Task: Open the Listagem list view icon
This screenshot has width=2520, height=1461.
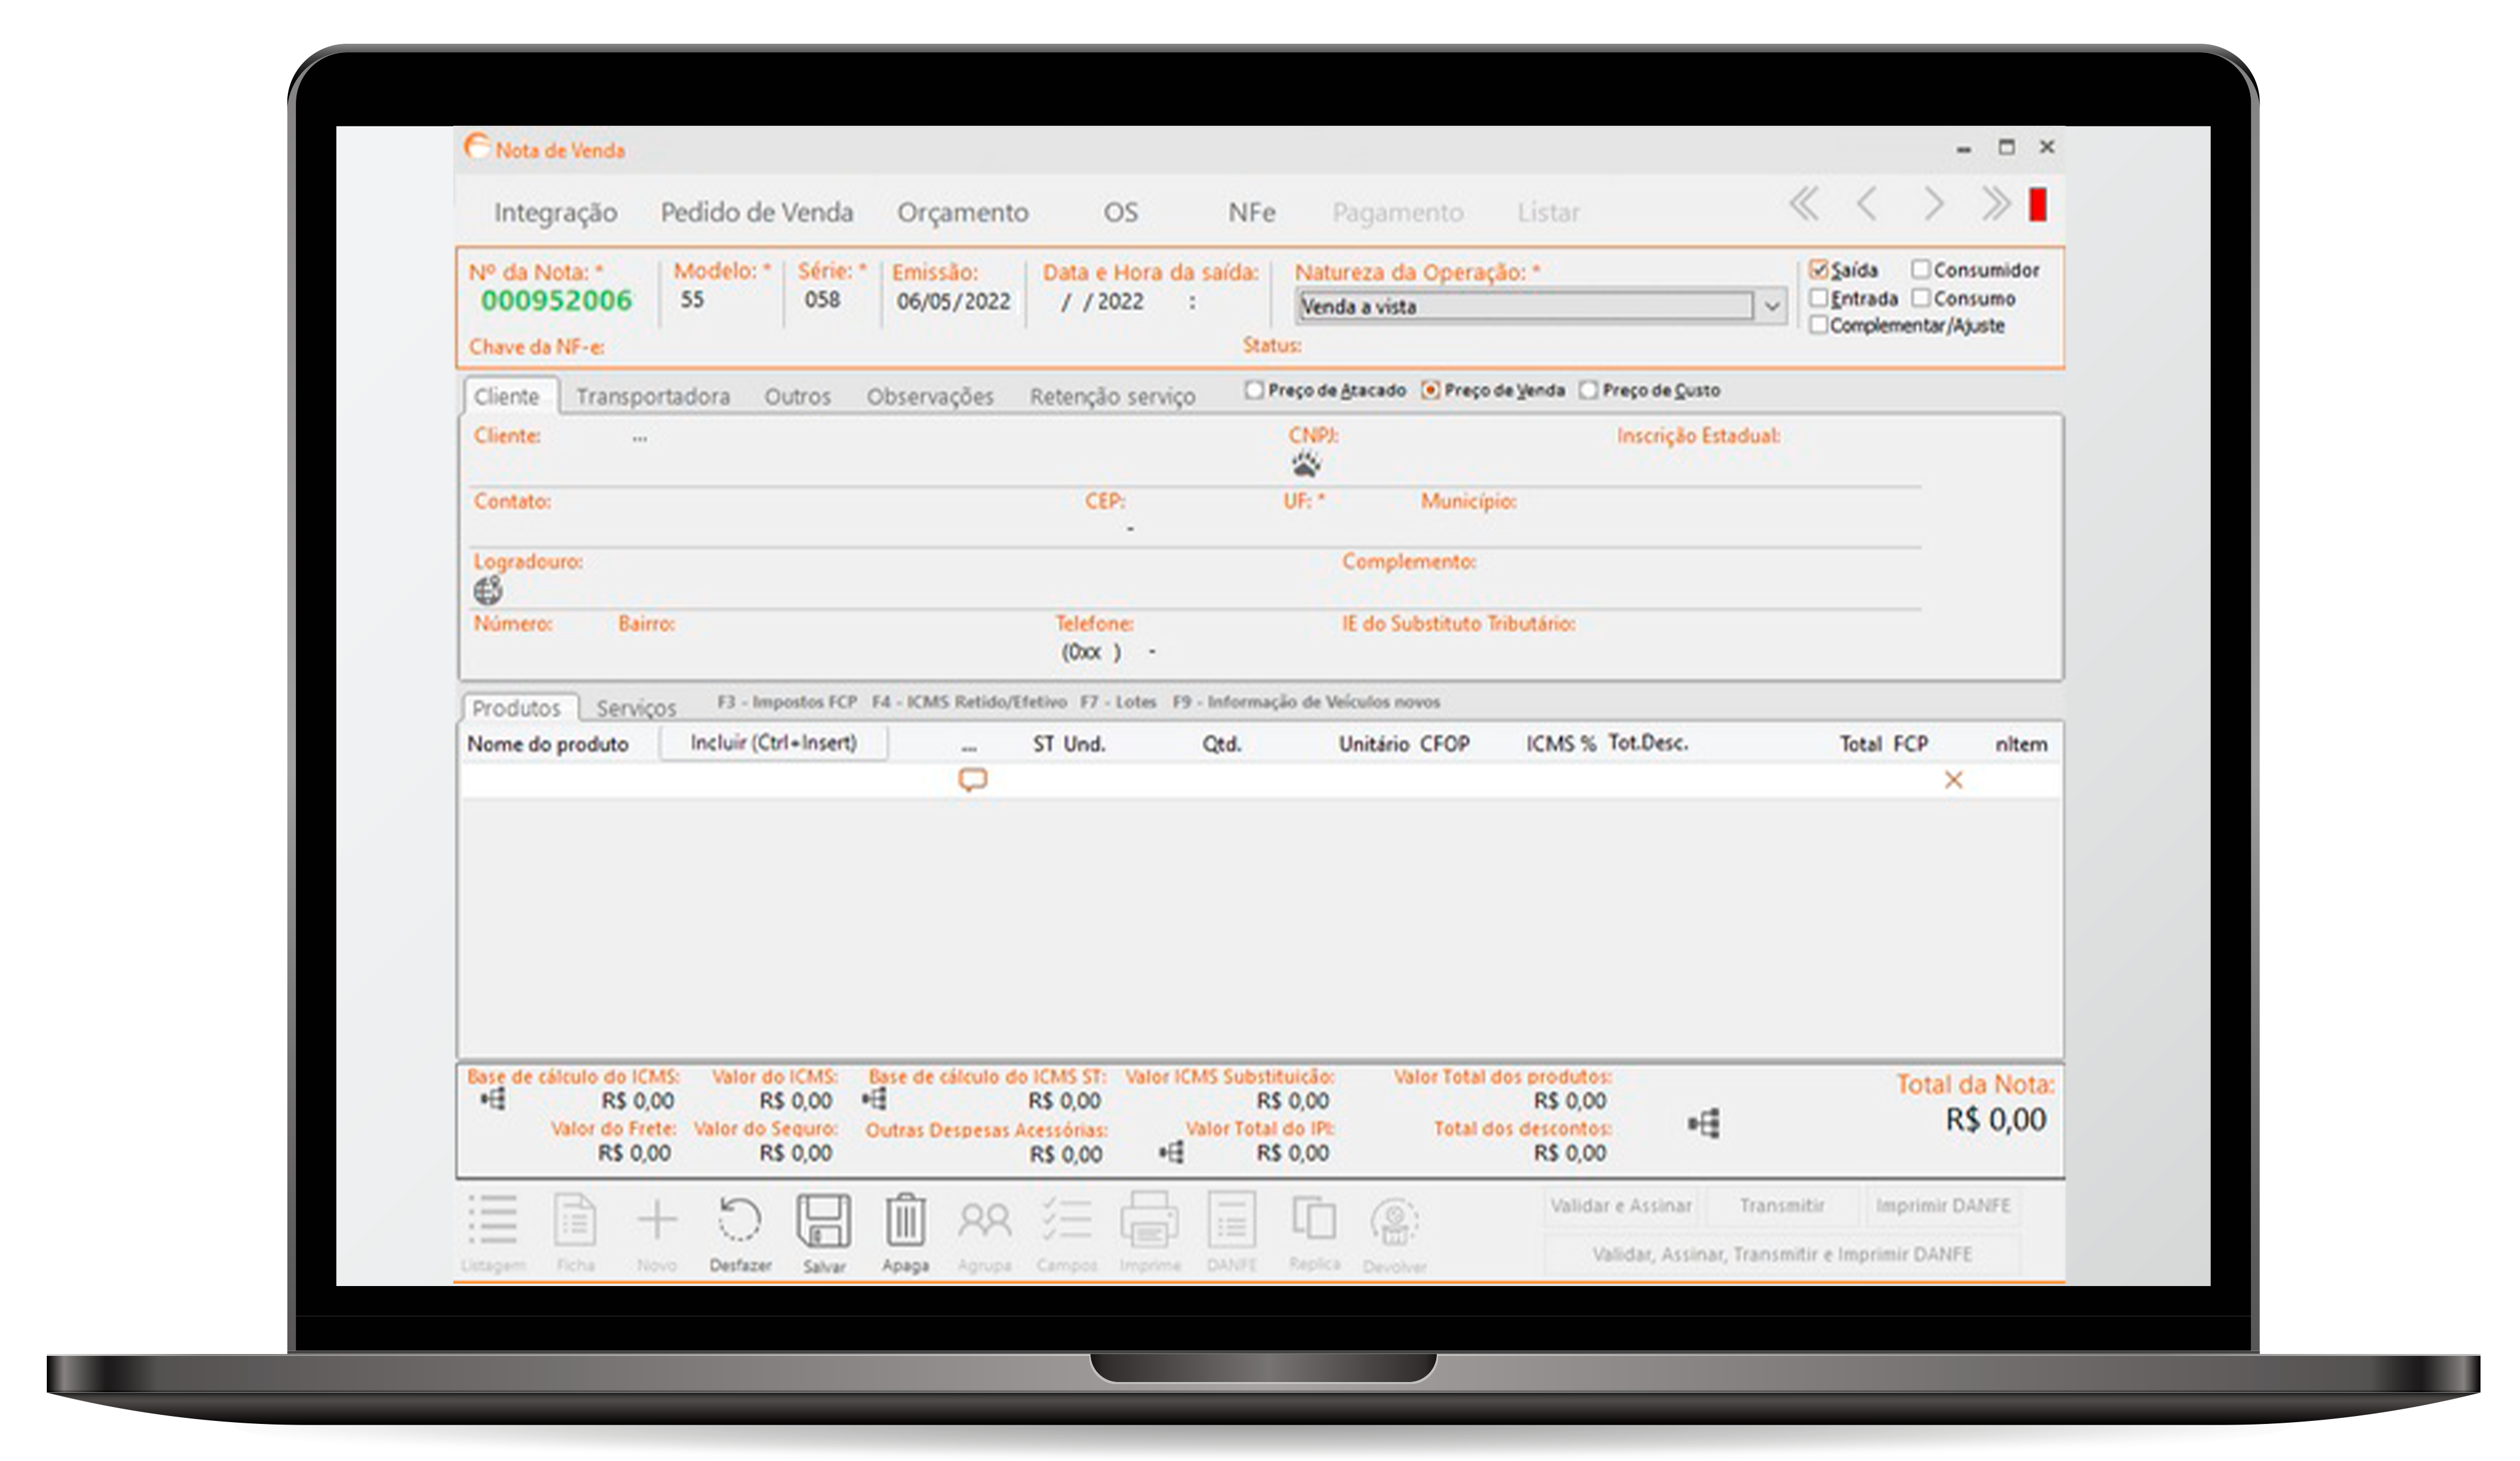Action: click(493, 1220)
